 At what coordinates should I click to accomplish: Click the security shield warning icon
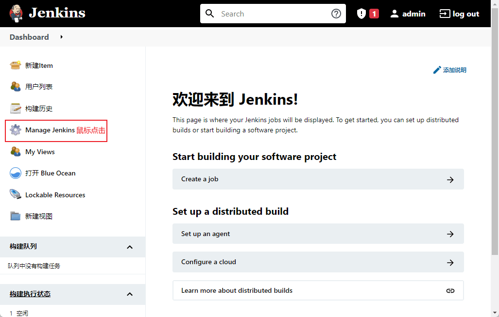coord(361,14)
